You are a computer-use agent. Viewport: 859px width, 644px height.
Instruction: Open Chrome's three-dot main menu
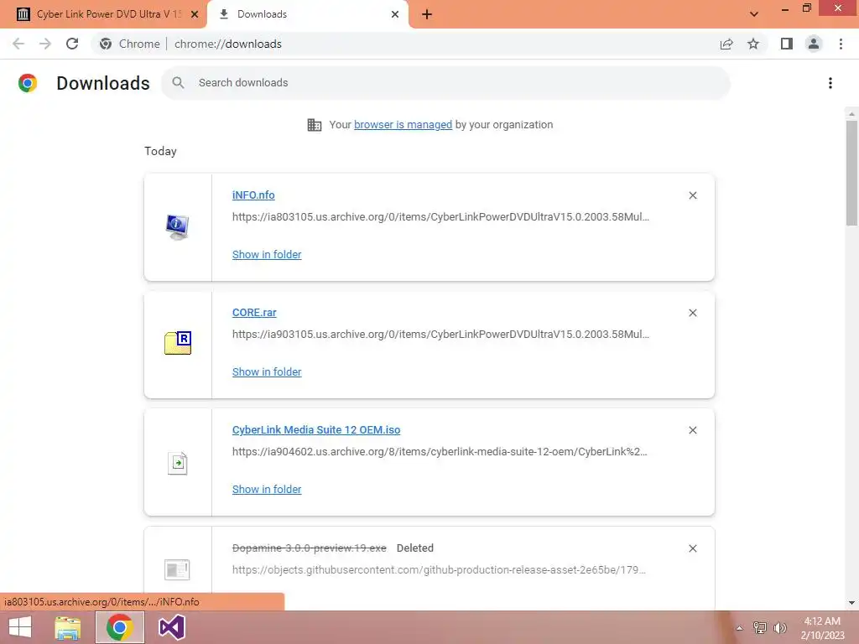pyautogui.click(x=841, y=44)
